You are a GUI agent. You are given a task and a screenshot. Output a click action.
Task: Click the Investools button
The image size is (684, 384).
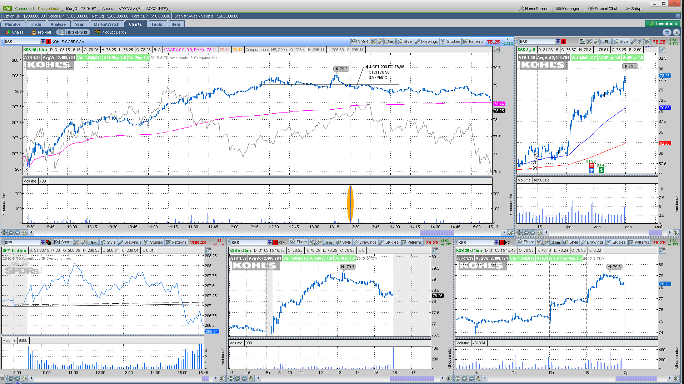[663, 24]
